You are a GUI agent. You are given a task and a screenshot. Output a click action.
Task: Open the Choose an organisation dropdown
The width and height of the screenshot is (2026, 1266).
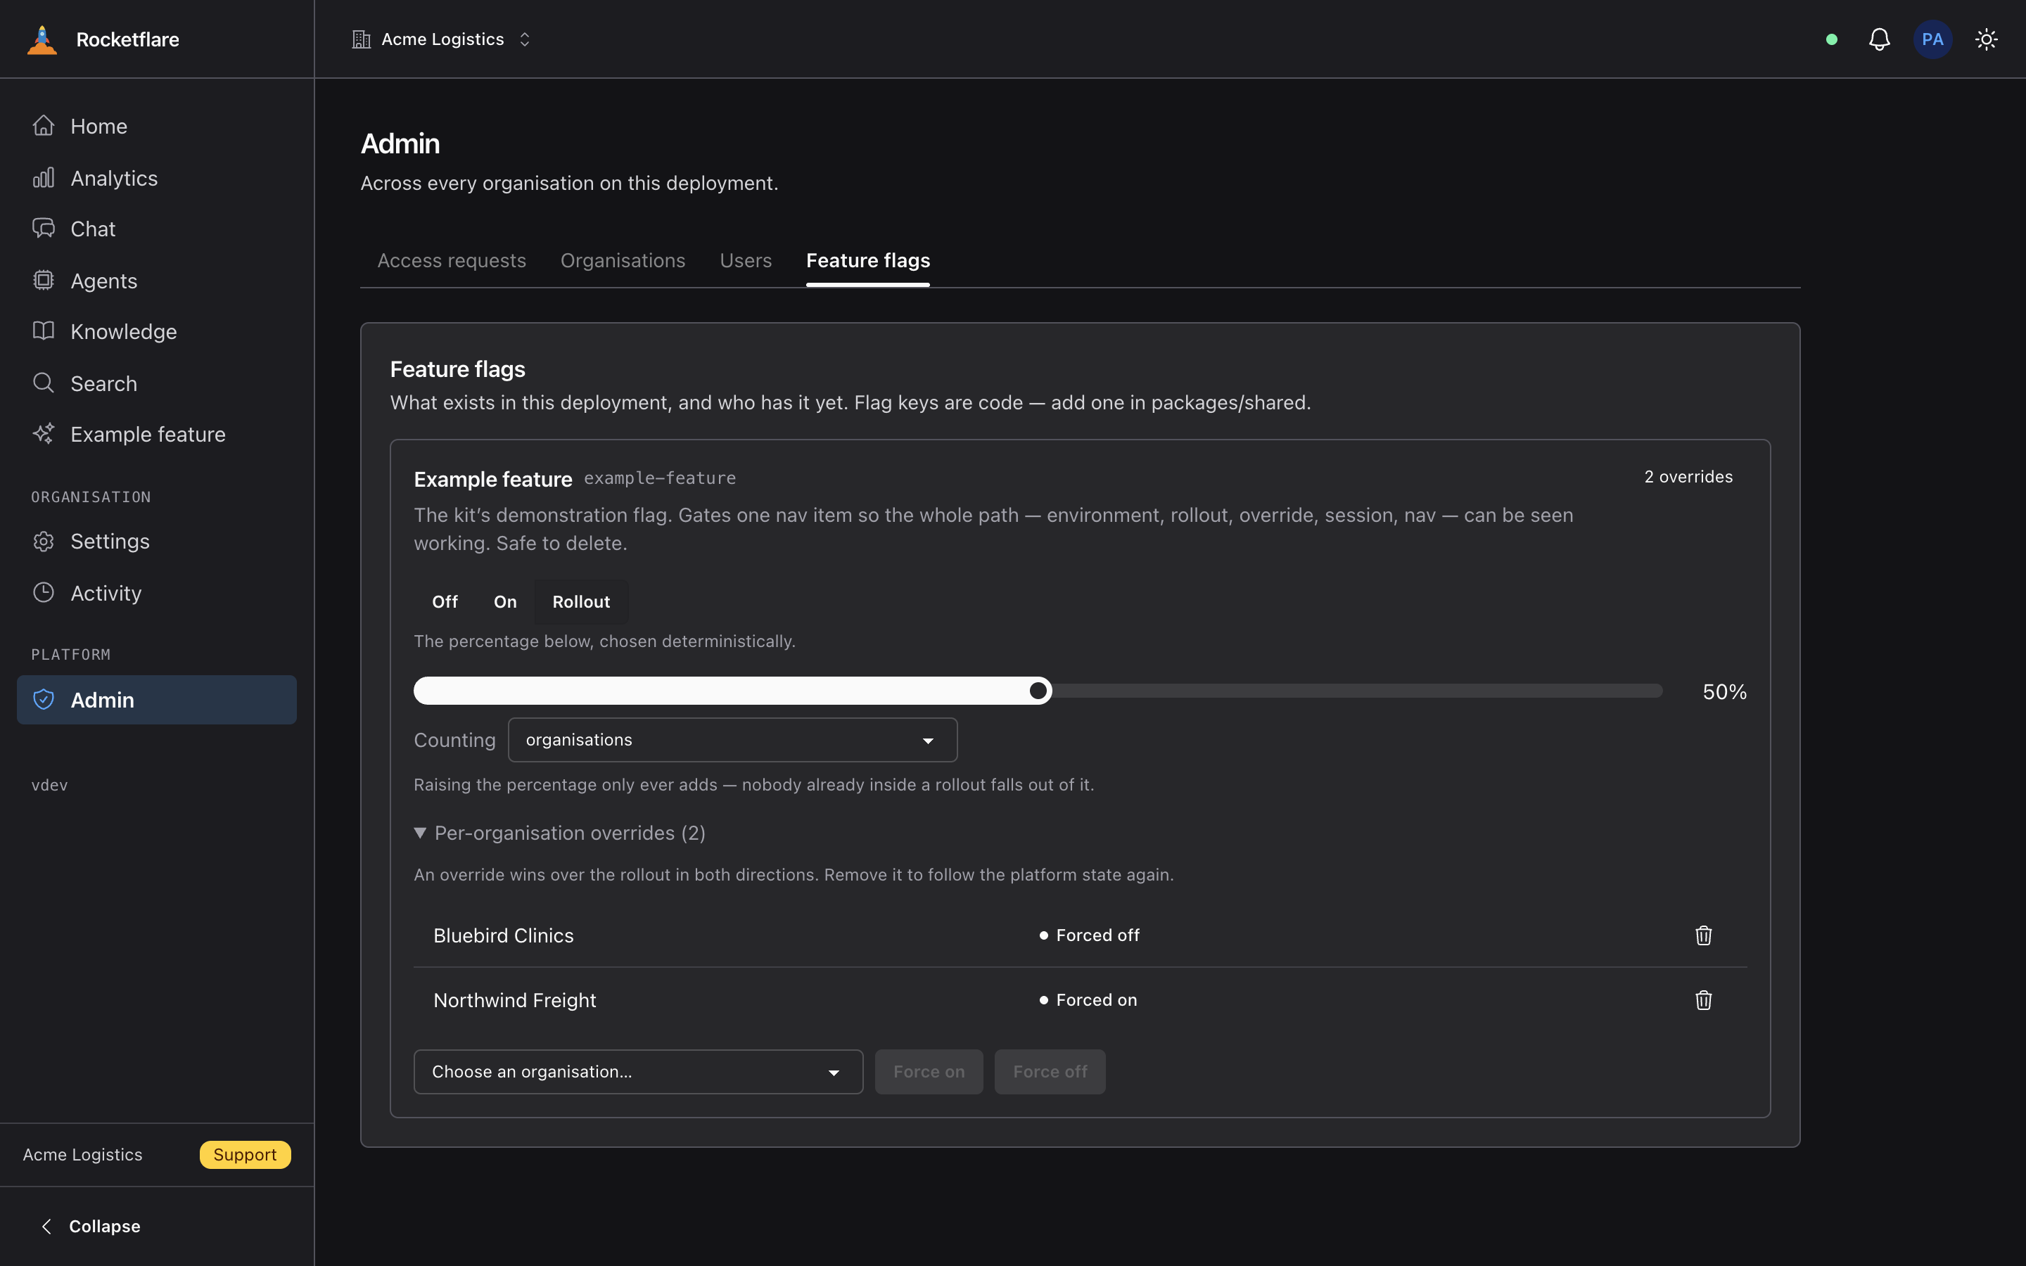(x=638, y=1072)
